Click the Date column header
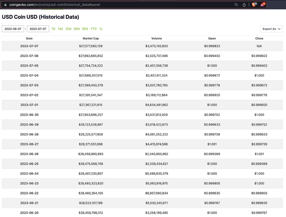 coord(29,39)
